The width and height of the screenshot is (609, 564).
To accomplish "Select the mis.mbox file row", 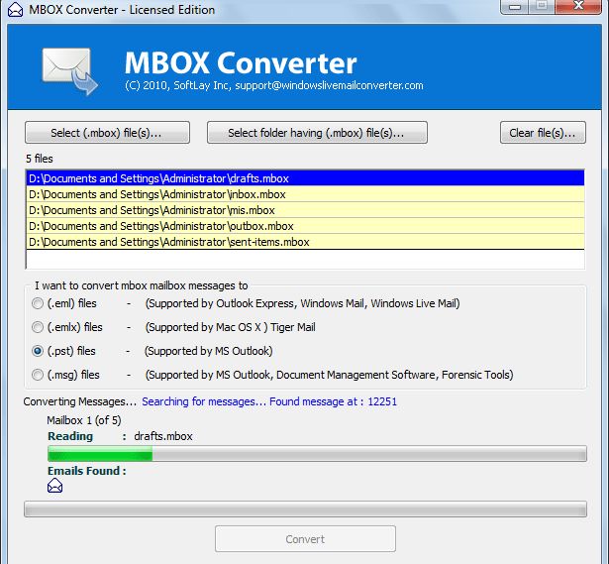I will (x=305, y=210).
